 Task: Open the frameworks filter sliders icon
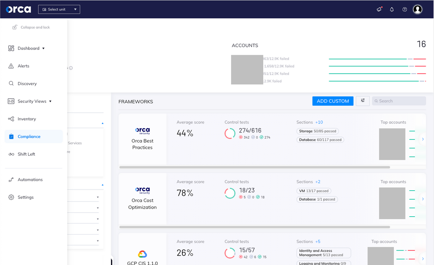[362, 101]
